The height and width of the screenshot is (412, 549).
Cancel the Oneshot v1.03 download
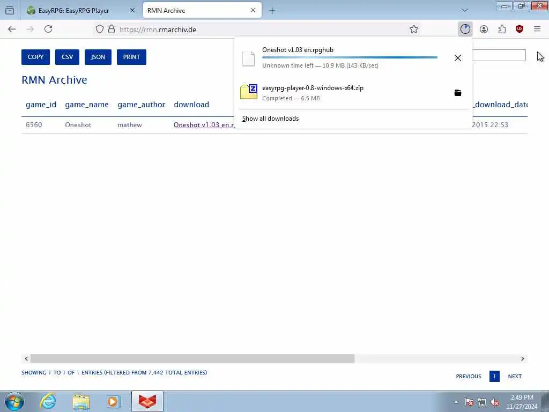point(458,58)
